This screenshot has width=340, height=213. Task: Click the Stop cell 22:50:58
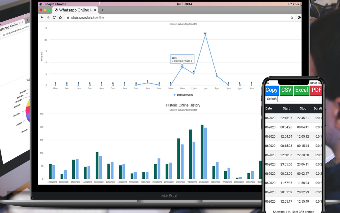click(303, 155)
